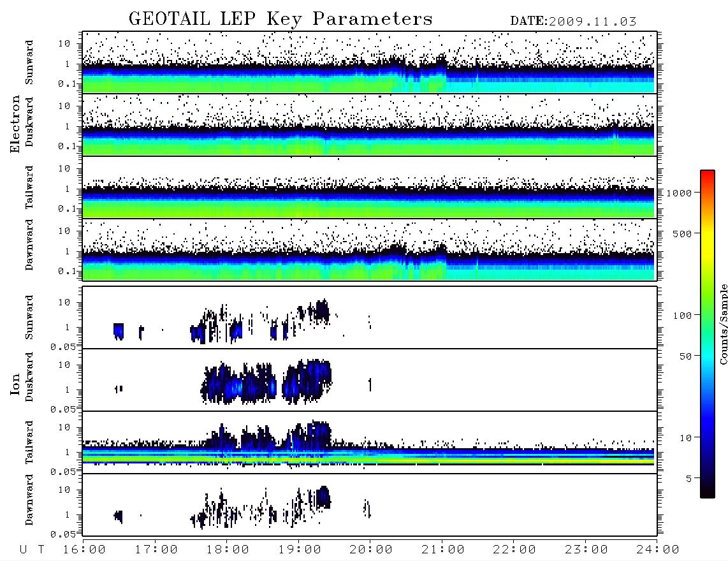
Task: Select the Ion Sunward panel label
Action: (x=29, y=317)
